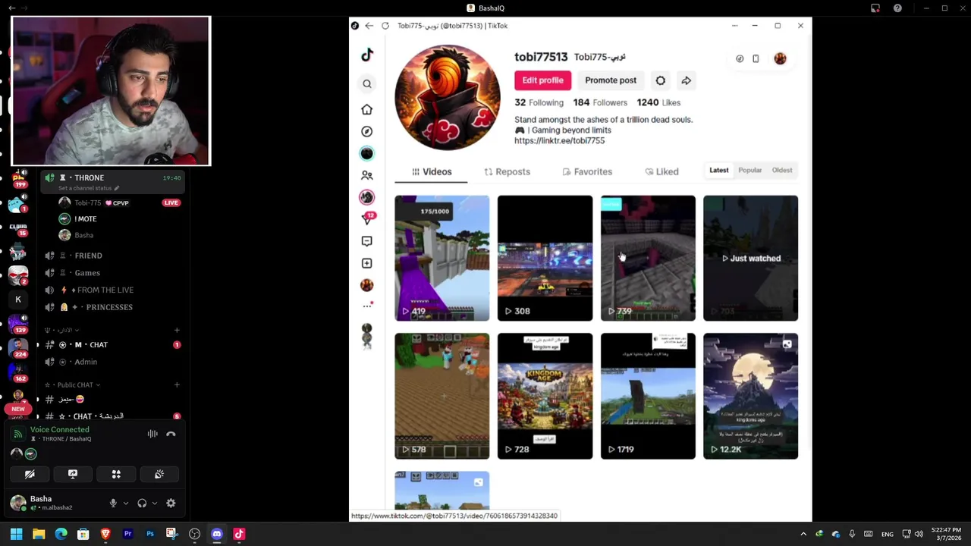Open the Explore compass icon in TikTok sidebar
The image size is (971, 546).
pyautogui.click(x=367, y=131)
